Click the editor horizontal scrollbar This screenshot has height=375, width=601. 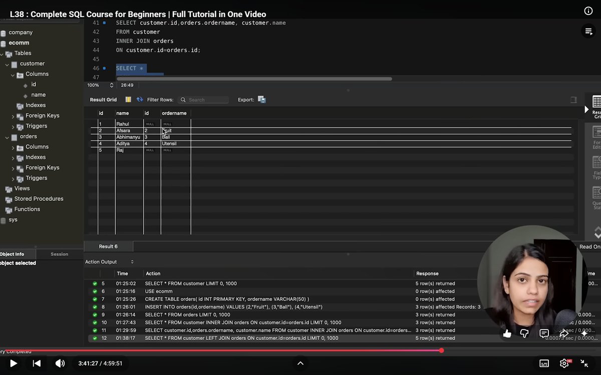click(x=254, y=78)
